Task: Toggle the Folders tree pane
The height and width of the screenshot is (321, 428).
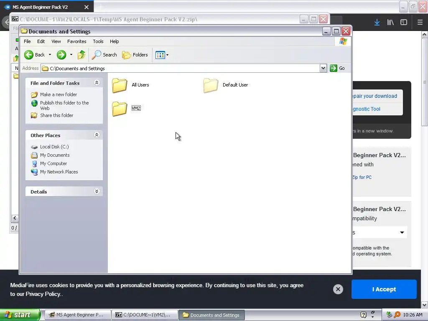Action: (135, 55)
